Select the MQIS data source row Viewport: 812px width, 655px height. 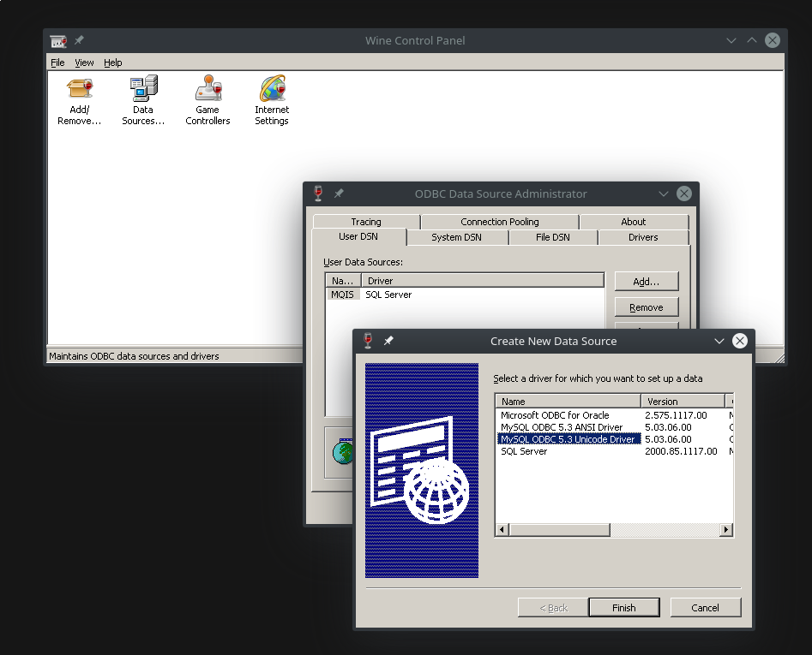pyautogui.click(x=342, y=295)
